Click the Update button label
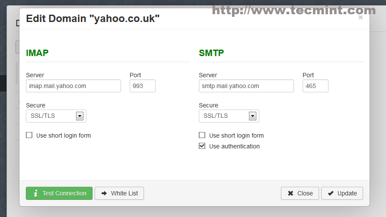Viewport: 386px width, 217px height. 347,193
